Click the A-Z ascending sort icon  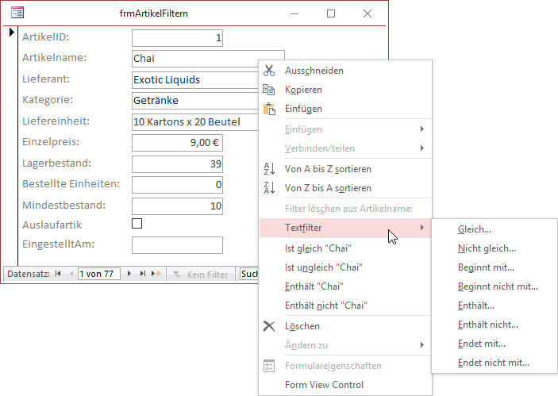click(x=269, y=169)
